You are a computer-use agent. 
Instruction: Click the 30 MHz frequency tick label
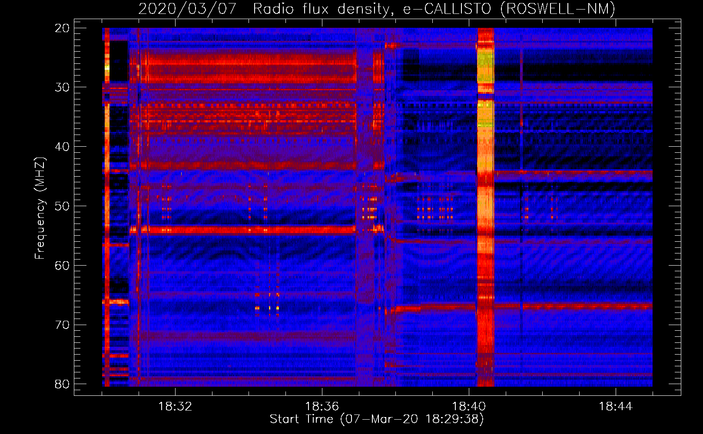tap(62, 87)
